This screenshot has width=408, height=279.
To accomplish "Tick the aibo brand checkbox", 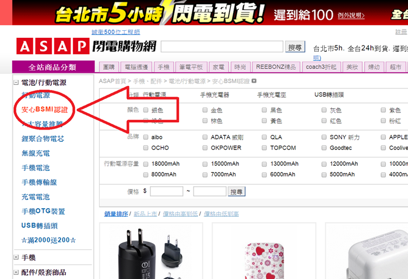I will [x=146, y=137].
